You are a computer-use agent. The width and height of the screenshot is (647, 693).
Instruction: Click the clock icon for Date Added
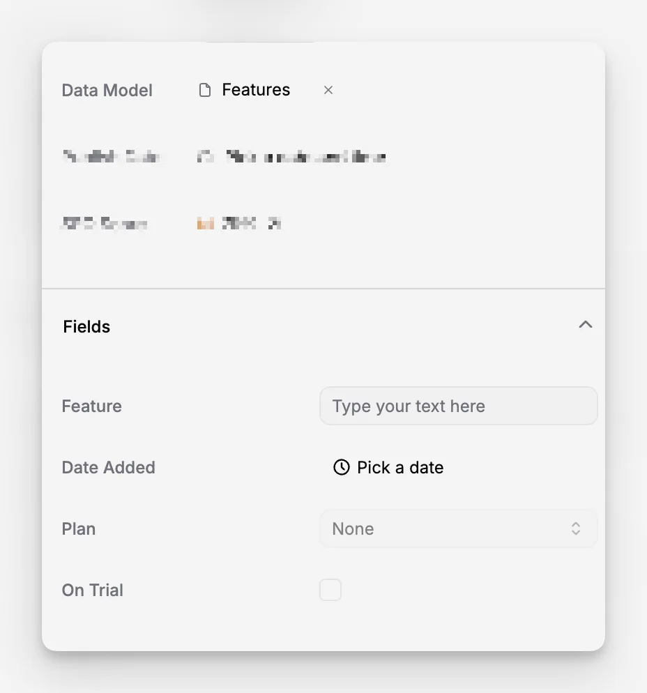tap(341, 467)
